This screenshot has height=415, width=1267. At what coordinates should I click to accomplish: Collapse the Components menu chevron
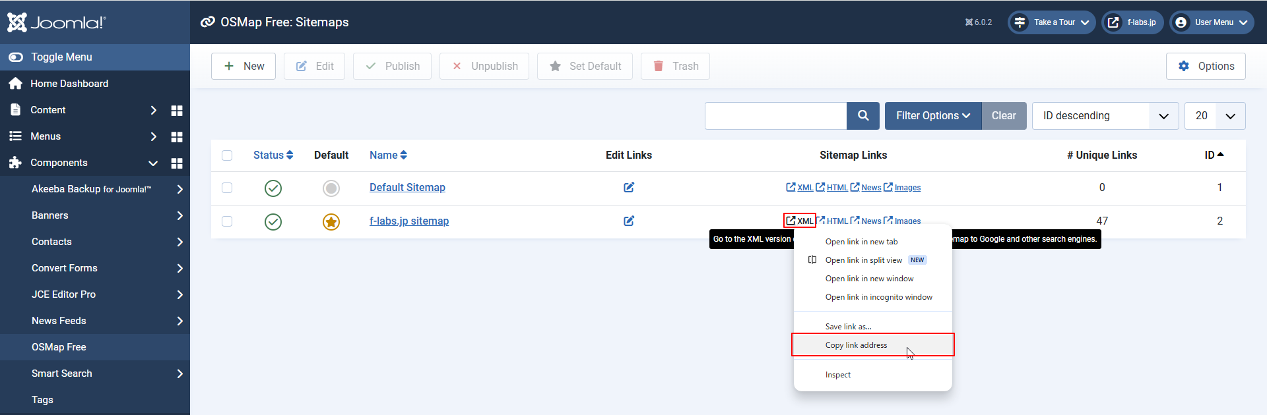pos(153,163)
